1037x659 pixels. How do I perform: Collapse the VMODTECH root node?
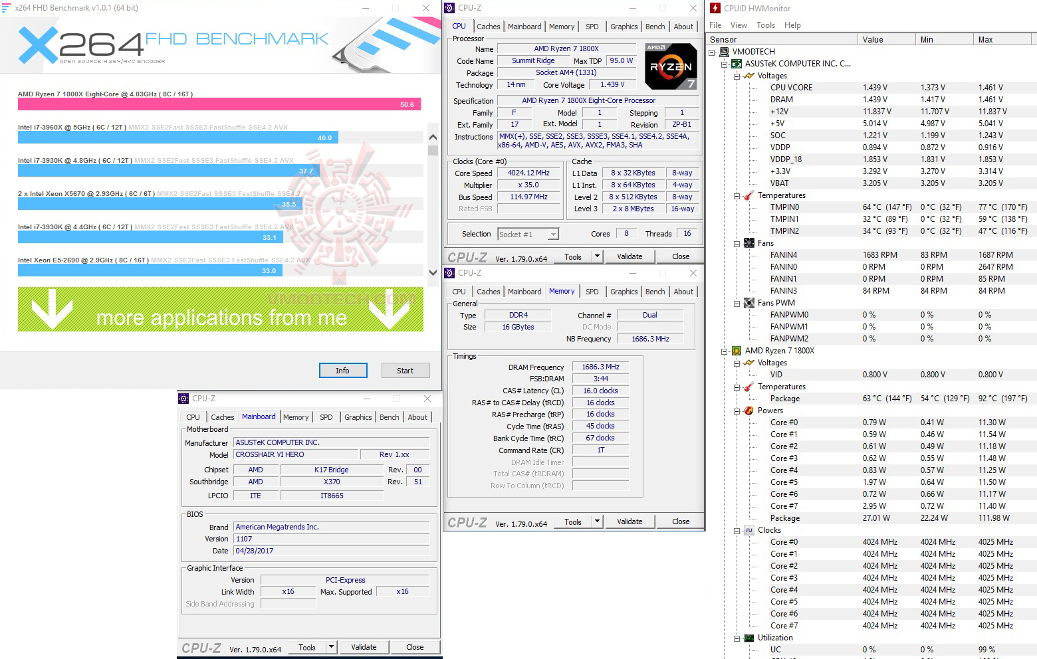[x=712, y=52]
